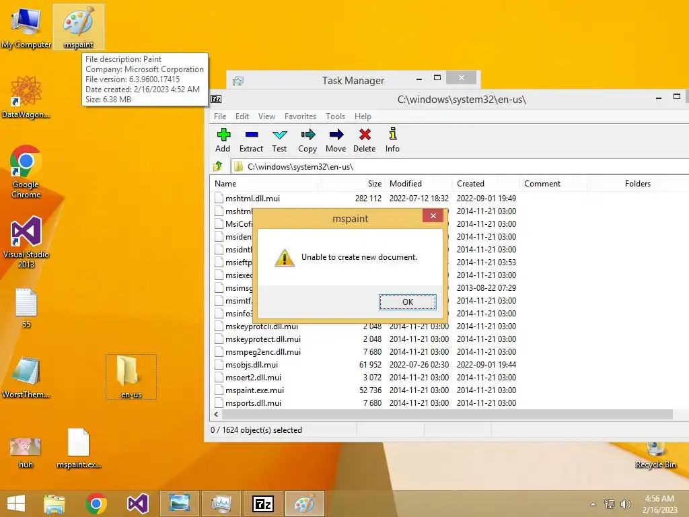689x517 pixels.
Task: Select the Google Chrome desktop shortcut
Action: tap(26, 172)
